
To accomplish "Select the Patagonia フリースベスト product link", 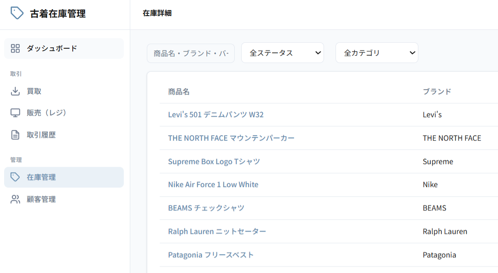I will click(211, 255).
